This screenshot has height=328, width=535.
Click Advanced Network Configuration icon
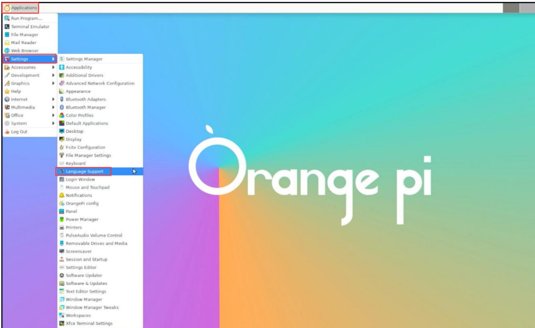coord(62,83)
